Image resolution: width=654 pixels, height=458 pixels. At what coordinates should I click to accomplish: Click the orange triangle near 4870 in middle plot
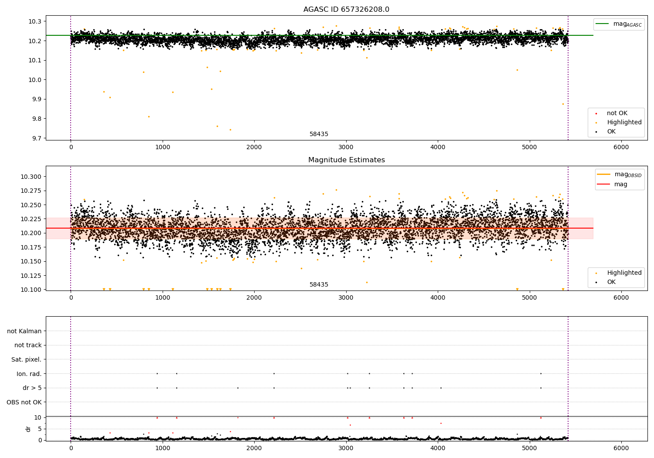click(x=517, y=289)
